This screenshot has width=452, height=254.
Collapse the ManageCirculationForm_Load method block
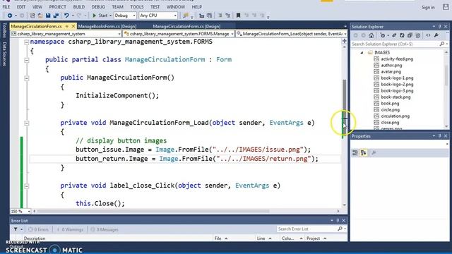click(27, 123)
